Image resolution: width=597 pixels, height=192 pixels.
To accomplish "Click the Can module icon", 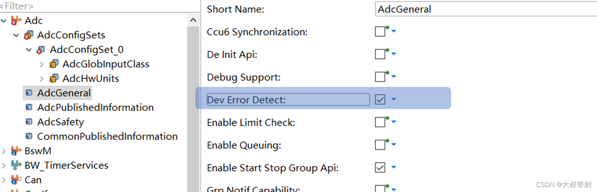I will coord(16,180).
